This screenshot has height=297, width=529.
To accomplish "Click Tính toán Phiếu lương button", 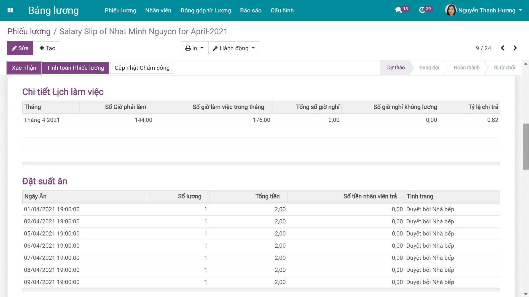I will pos(75,68).
